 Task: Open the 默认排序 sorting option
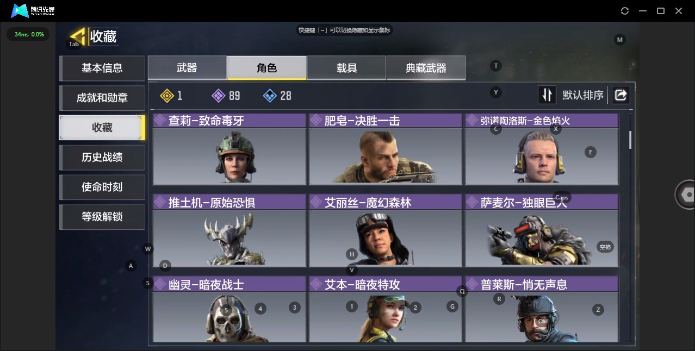click(583, 96)
